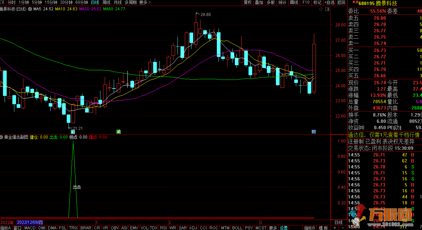The image size is (422, 230).
Task: Click the 2022年 year label
Action: coord(7,222)
